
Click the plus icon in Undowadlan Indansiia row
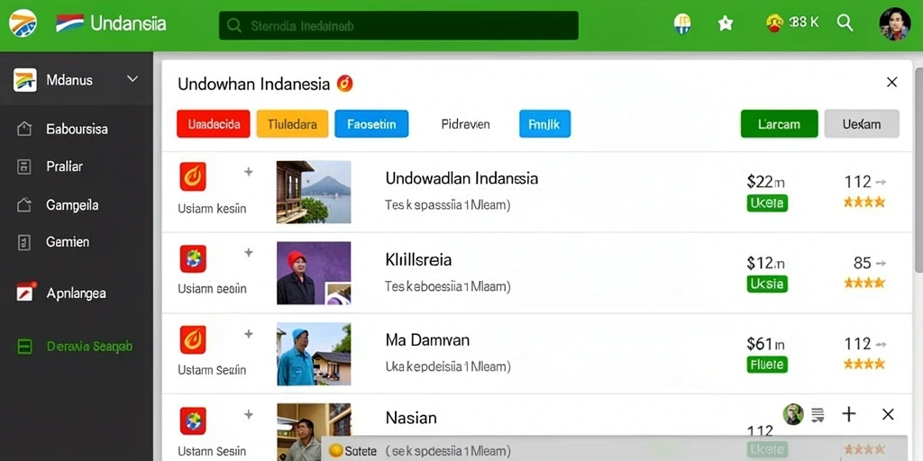click(249, 172)
